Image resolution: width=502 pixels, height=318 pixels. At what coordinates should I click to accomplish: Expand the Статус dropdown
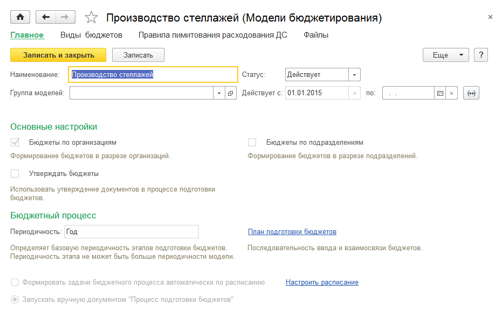354,75
